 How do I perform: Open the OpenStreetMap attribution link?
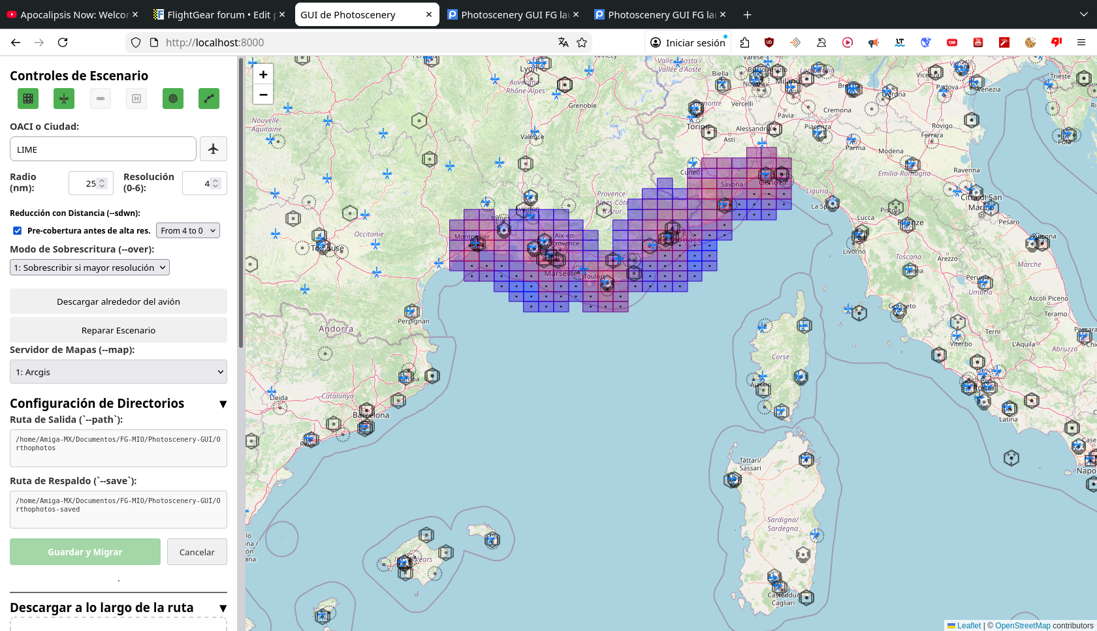1023,626
